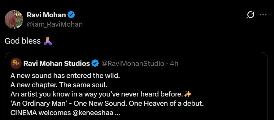Click "A new chapter. The same soul." line
The height and width of the screenshot is (120, 274).
pos(59,85)
